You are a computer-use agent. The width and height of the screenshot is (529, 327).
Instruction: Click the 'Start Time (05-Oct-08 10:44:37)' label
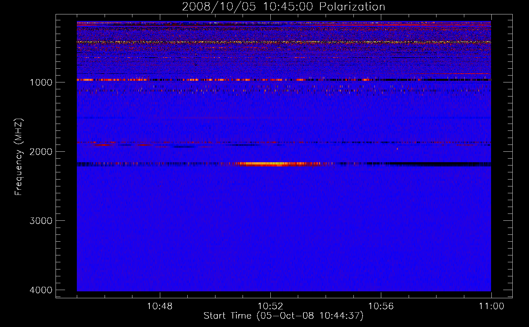(x=283, y=316)
